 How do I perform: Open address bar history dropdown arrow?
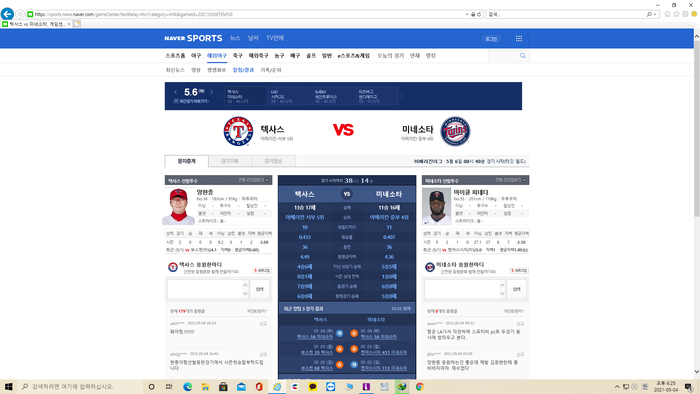(x=467, y=15)
